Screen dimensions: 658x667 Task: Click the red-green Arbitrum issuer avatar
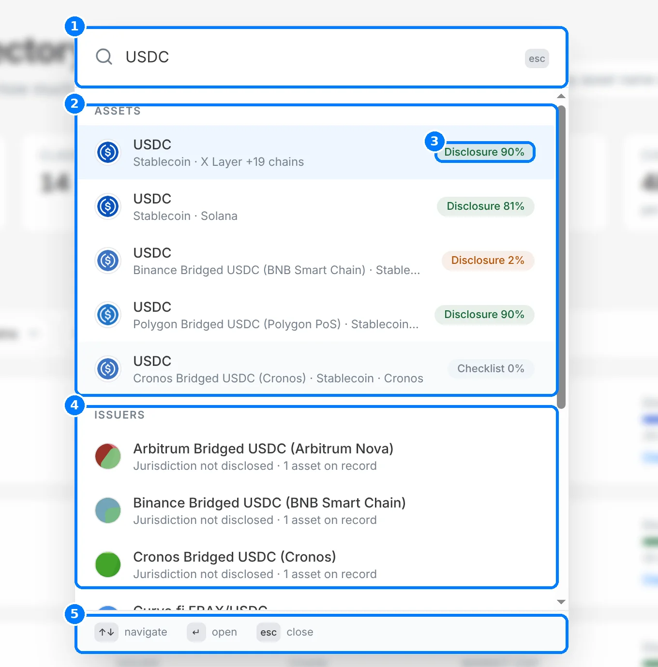pyautogui.click(x=108, y=457)
